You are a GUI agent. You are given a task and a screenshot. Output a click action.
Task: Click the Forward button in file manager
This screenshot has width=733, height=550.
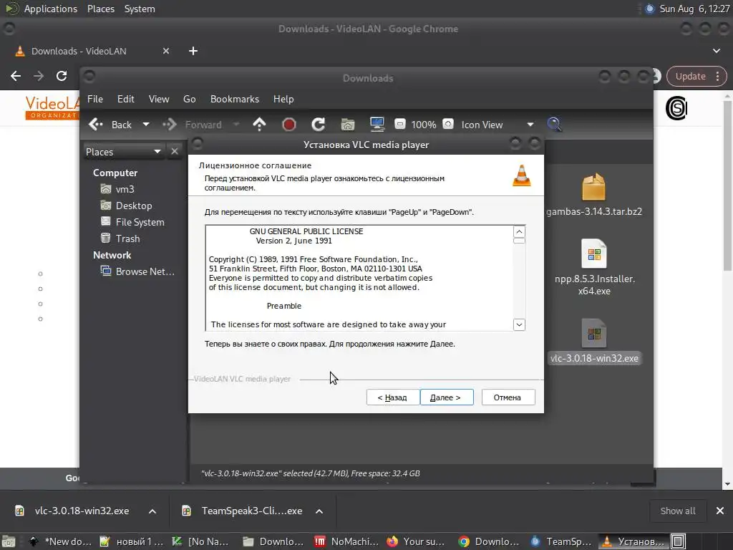192,125
